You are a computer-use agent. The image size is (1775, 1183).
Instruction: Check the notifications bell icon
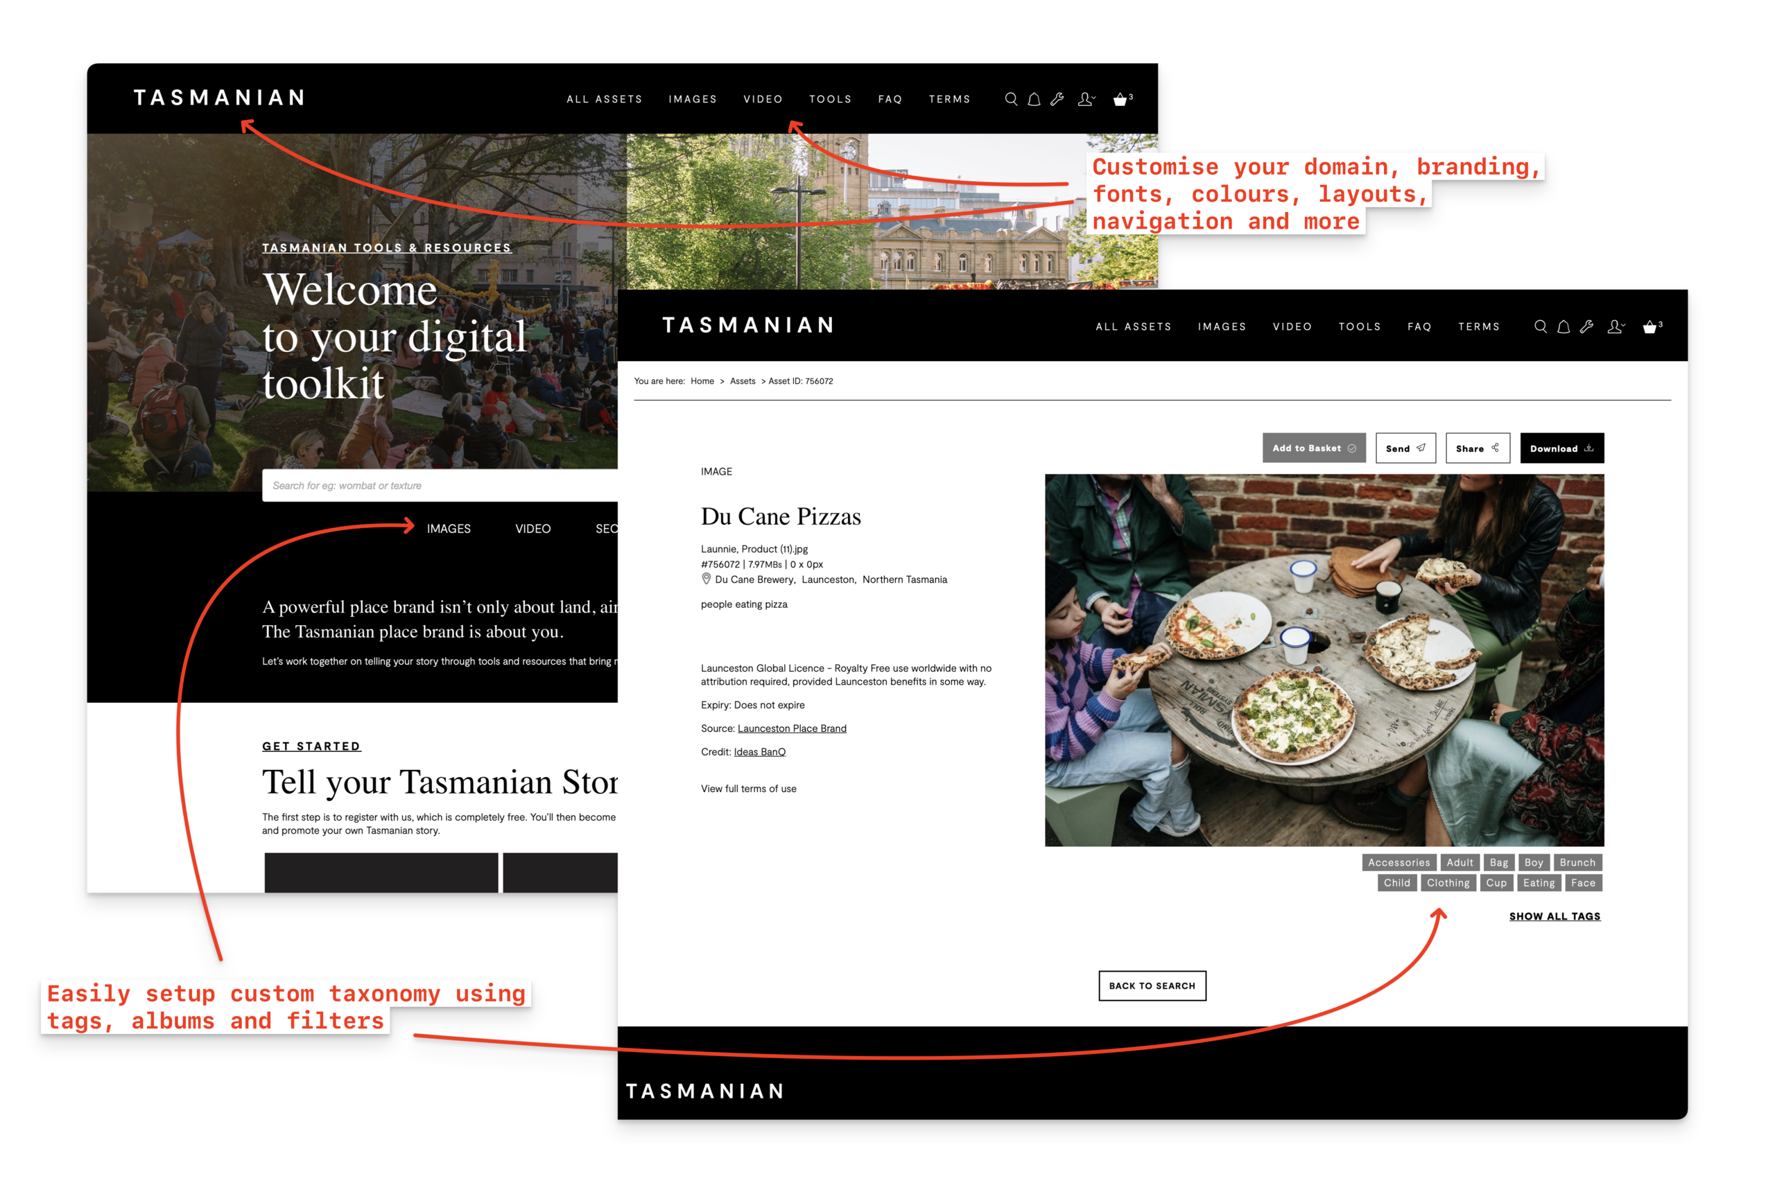(1033, 99)
